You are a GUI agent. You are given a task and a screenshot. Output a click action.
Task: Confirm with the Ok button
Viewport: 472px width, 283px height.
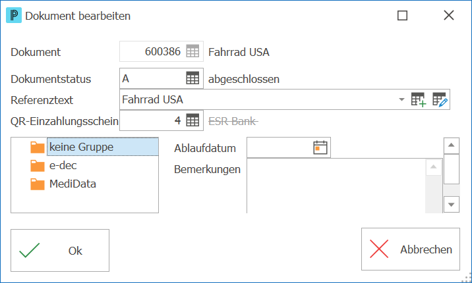tap(60, 251)
